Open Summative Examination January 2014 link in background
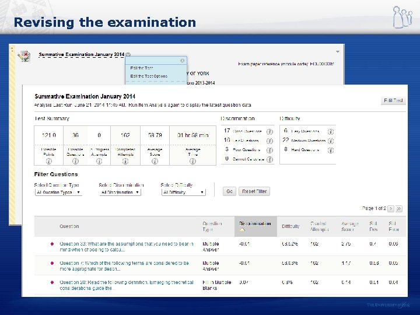 tap(82, 55)
